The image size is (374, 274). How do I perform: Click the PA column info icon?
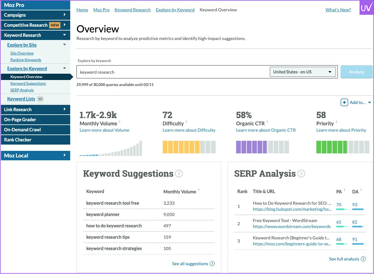pyautogui.click(x=344, y=190)
